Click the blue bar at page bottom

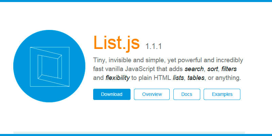tap(136, 135)
